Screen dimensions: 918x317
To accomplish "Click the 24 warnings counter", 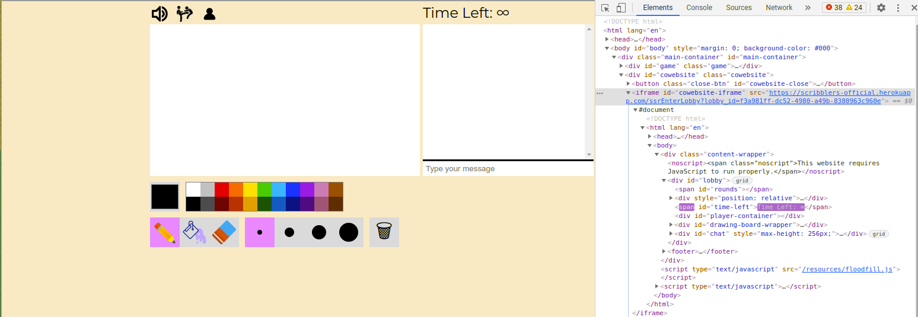I will tap(854, 8).
